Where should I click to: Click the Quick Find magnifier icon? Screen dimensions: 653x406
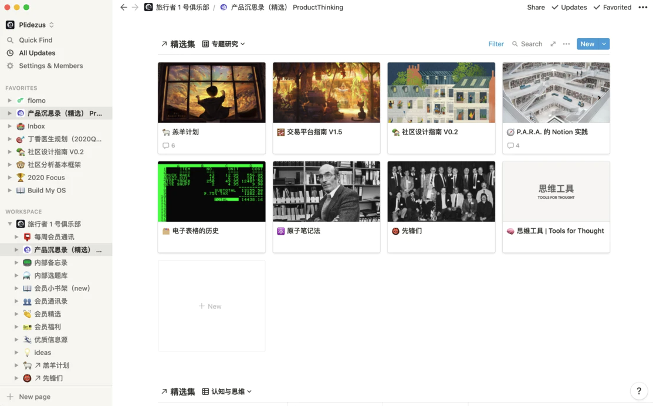(x=10, y=40)
